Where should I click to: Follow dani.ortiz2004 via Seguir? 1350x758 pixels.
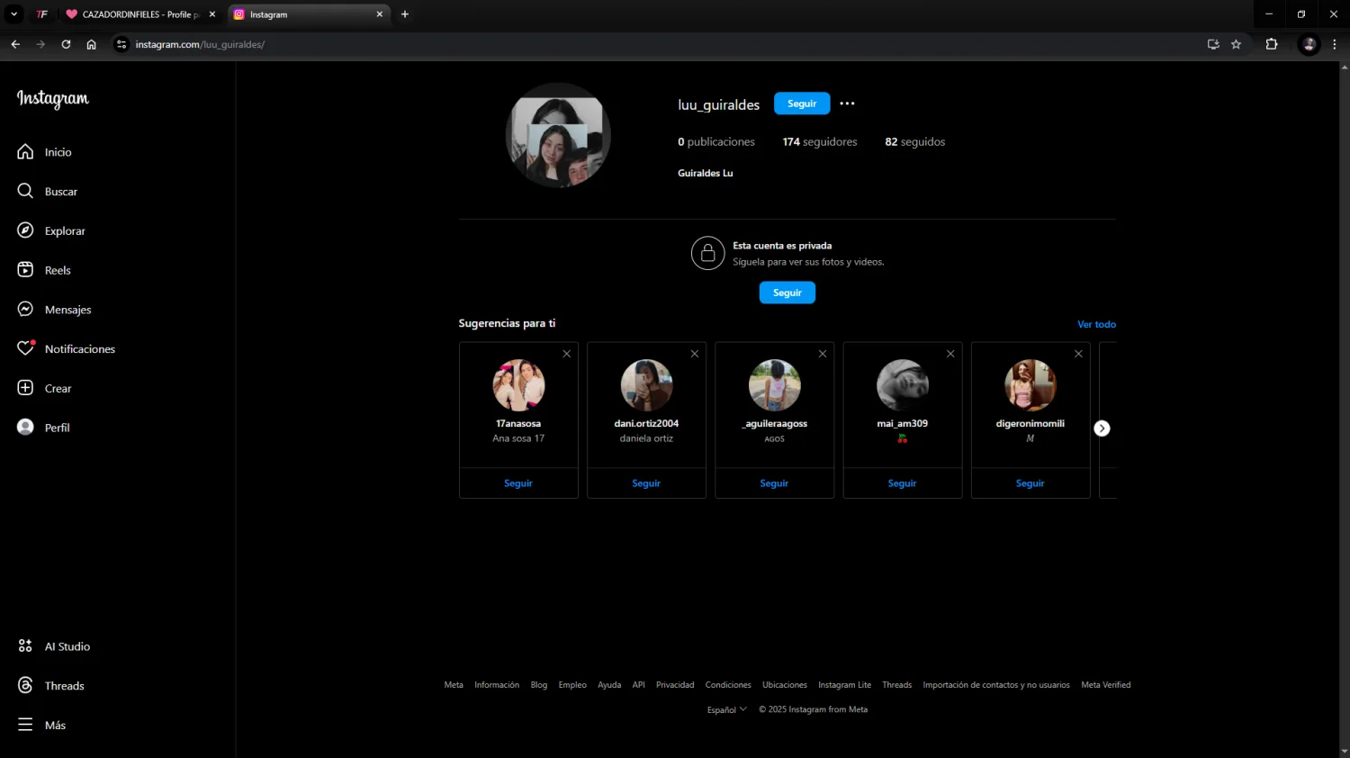click(x=646, y=483)
